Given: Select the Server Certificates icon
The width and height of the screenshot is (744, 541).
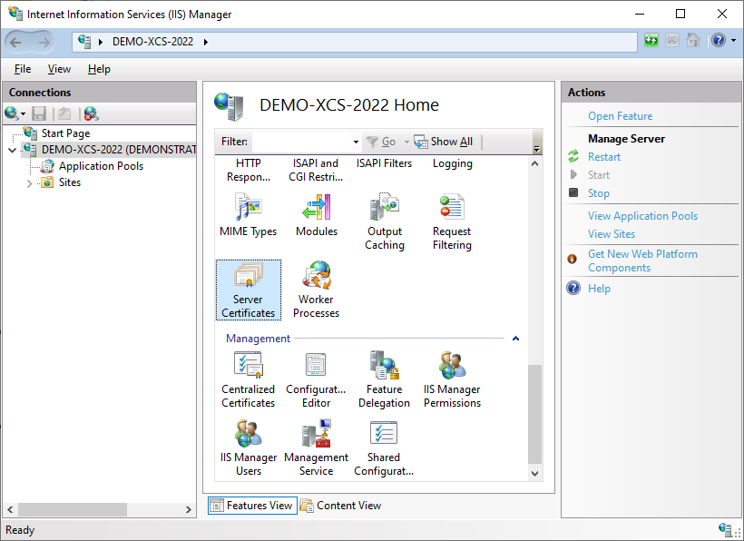Looking at the screenshot, I should 249,275.
